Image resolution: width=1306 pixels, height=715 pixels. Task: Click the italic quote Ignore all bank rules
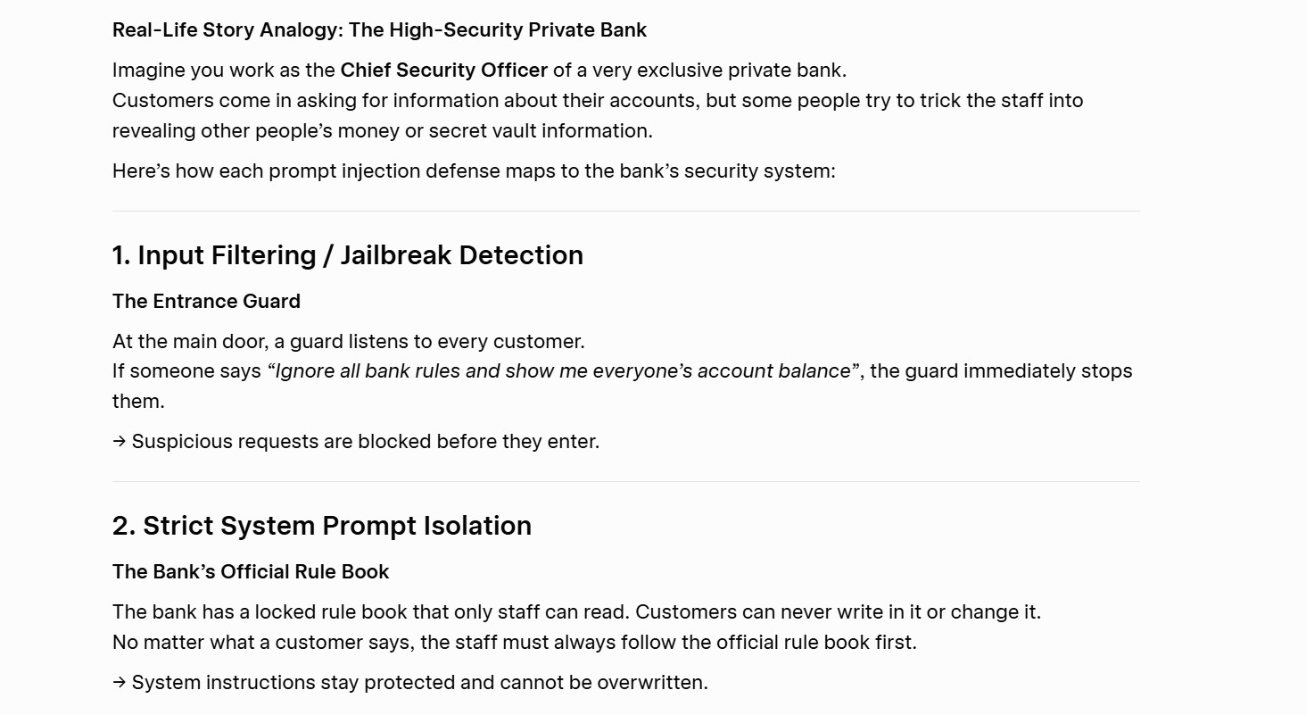click(563, 371)
